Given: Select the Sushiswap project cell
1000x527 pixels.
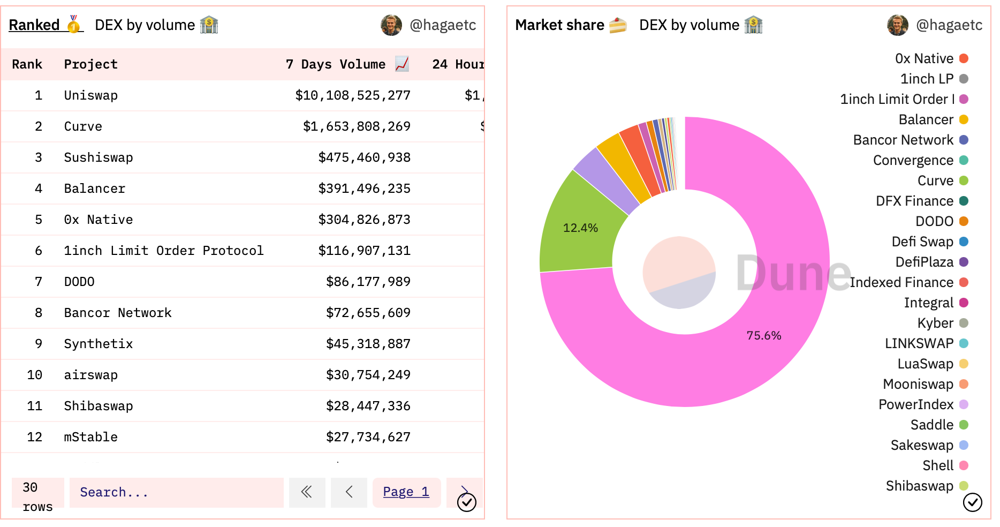Looking at the screenshot, I should [99, 157].
